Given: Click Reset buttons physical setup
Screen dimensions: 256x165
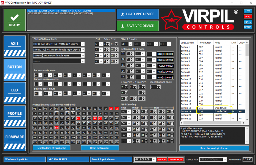Looking at the screenshot, I should point(51,148).
